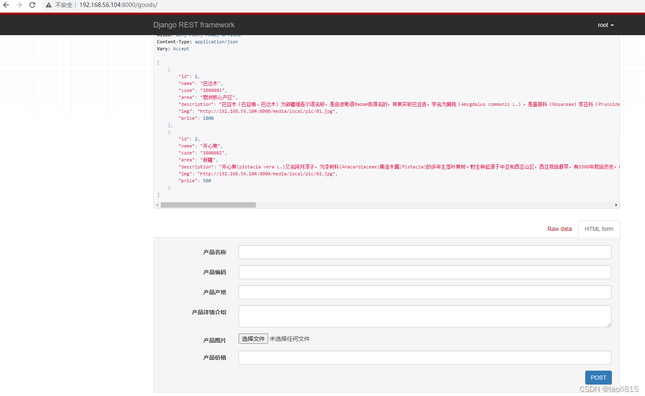This screenshot has height=396, width=645.
Task: Click the "code": "1000001" JSON value
Action: coord(213,90)
